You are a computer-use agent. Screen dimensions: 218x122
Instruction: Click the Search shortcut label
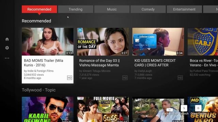[184, 114]
